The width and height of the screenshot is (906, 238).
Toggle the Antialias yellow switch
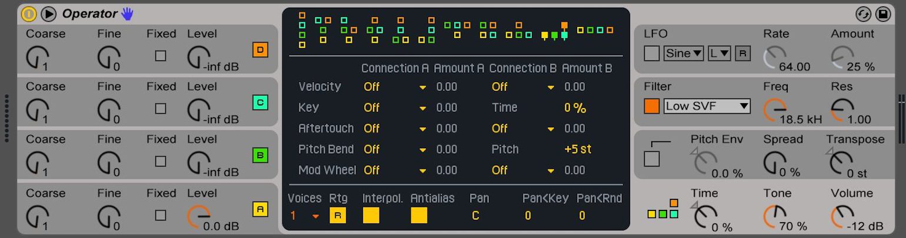(x=419, y=215)
